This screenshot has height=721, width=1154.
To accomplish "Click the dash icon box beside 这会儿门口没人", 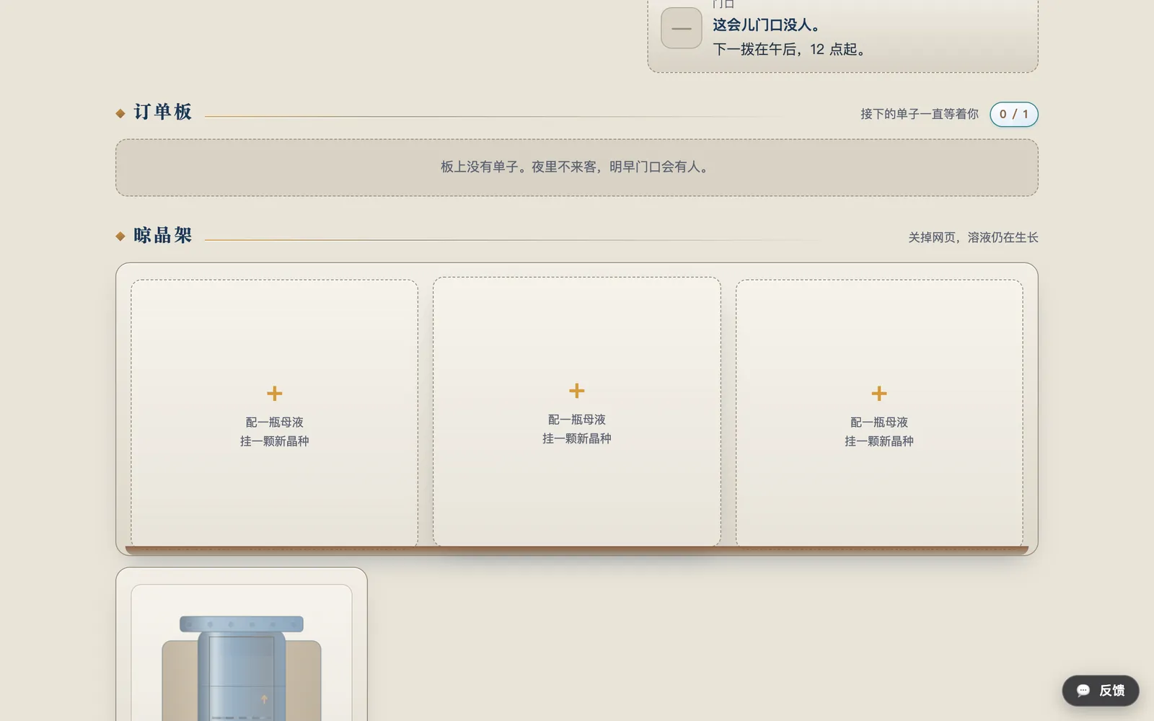I will 682,28.
